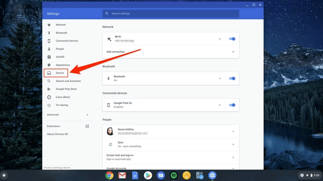Viewport: 323px width, 181px height.
Task: Select Appearance in the sidebar menu
Action: click(x=63, y=65)
